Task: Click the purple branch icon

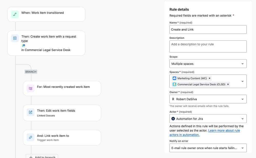Action: tap(30, 88)
